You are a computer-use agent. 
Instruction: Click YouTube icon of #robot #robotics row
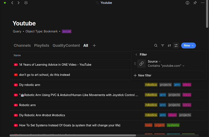(16, 115)
